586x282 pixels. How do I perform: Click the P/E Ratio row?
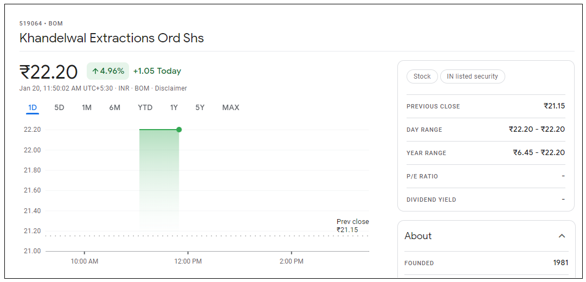click(x=485, y=176)
